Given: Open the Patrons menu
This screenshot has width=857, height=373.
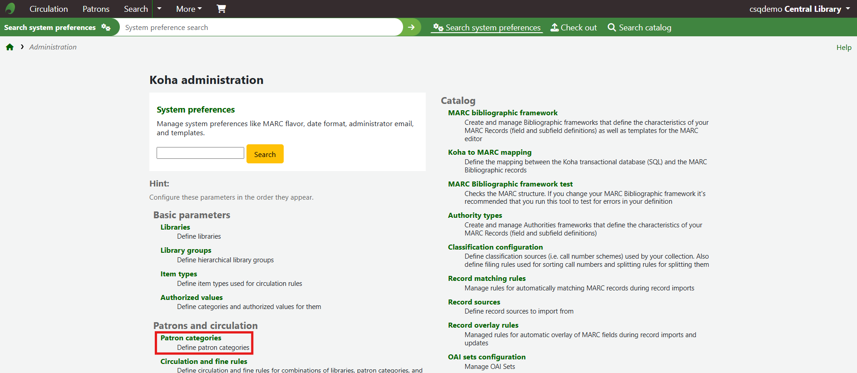Looking at the screenshot, I should click(x=96, y=9).
